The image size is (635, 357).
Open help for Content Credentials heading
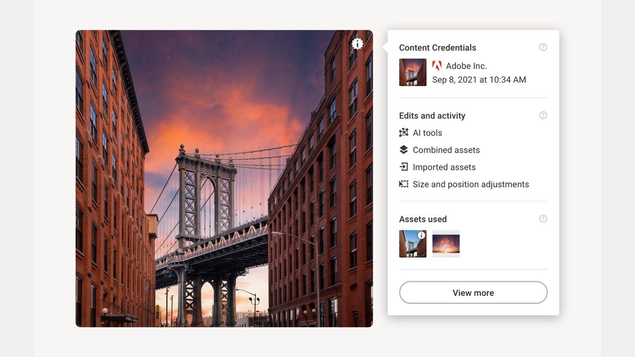tap(543, 47)
